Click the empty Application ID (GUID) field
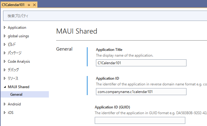The height and width of the screenshot is (126, 207). pos(140,120)
